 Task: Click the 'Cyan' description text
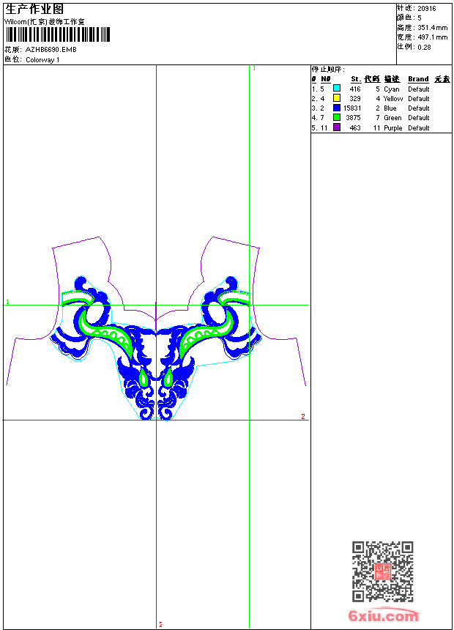click(x=391, y=89)
